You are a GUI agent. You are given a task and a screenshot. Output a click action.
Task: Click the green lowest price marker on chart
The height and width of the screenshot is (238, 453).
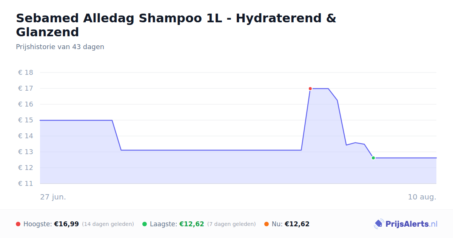[x=373, y=158]
